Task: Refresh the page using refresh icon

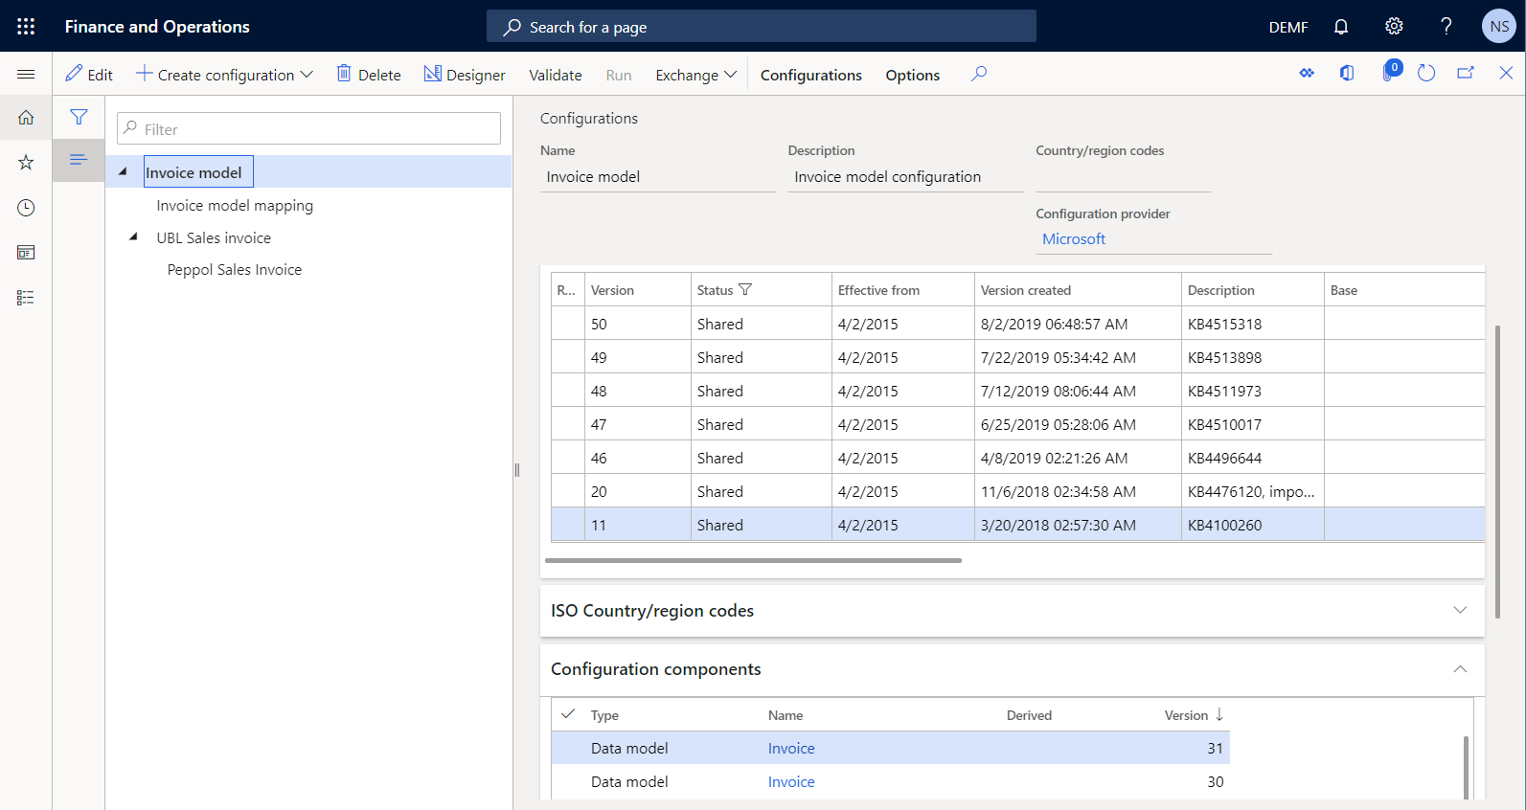Action: coord(1426,74)
